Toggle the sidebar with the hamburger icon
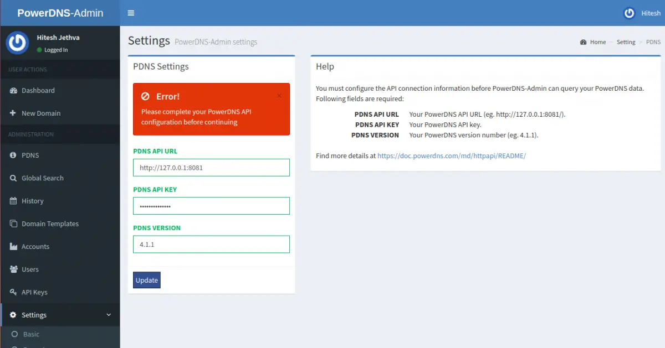This screenshot has height=348, width=665. [x=131, y=12]
